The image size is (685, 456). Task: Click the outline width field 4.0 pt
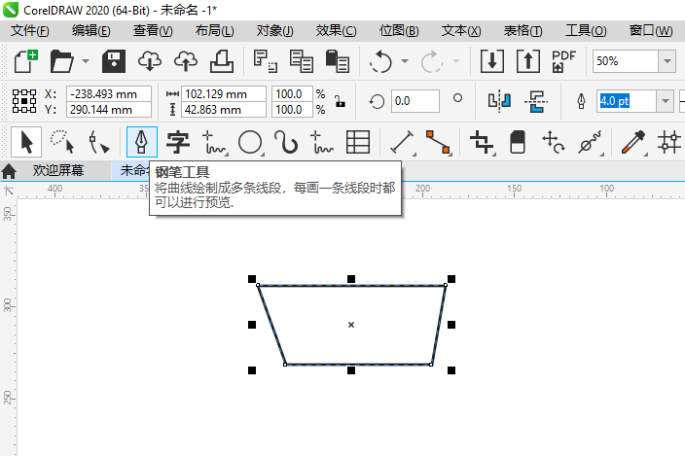(626, 101)
